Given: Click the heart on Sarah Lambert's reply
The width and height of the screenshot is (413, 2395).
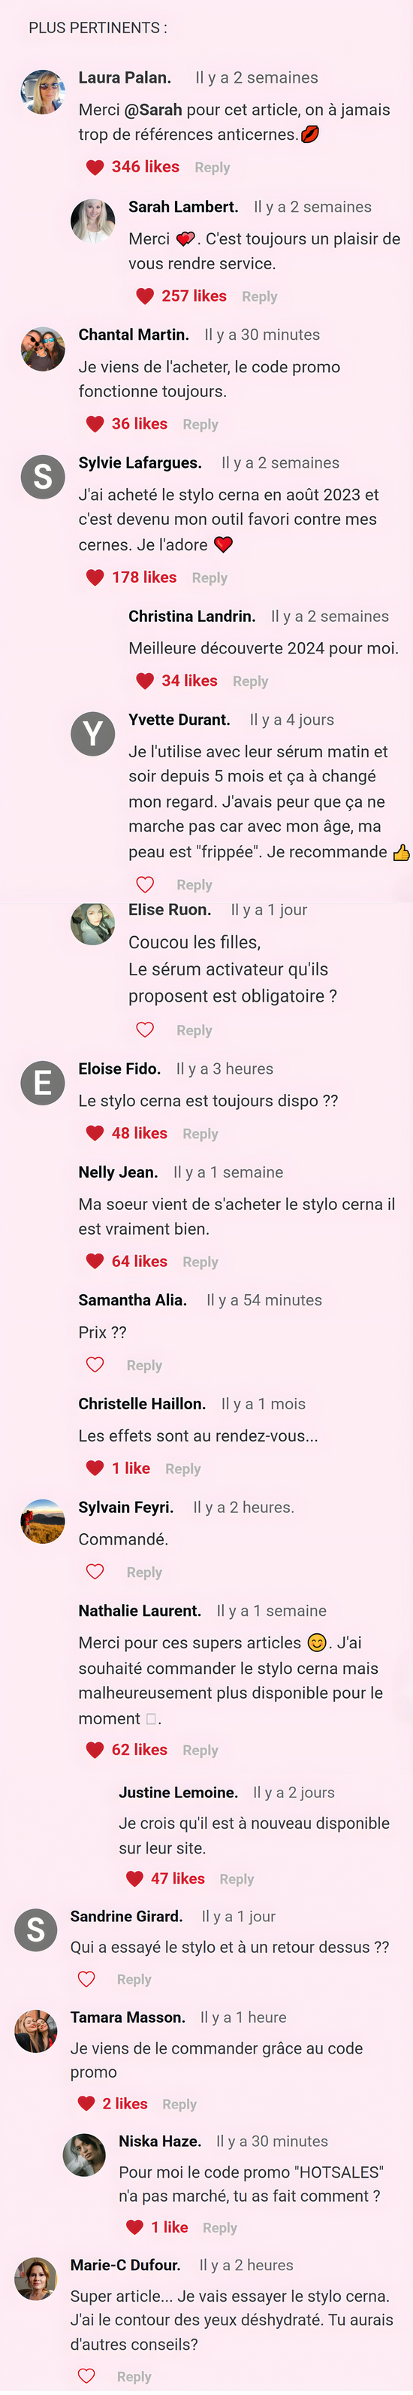Looking at the screenshot, I should pos(145,296).
